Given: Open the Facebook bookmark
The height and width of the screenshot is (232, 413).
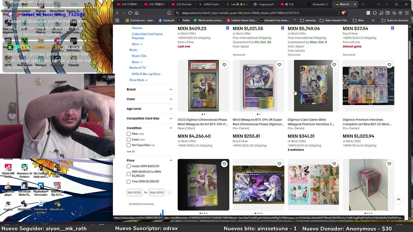Looking at the screenshot, I should 166,20.
